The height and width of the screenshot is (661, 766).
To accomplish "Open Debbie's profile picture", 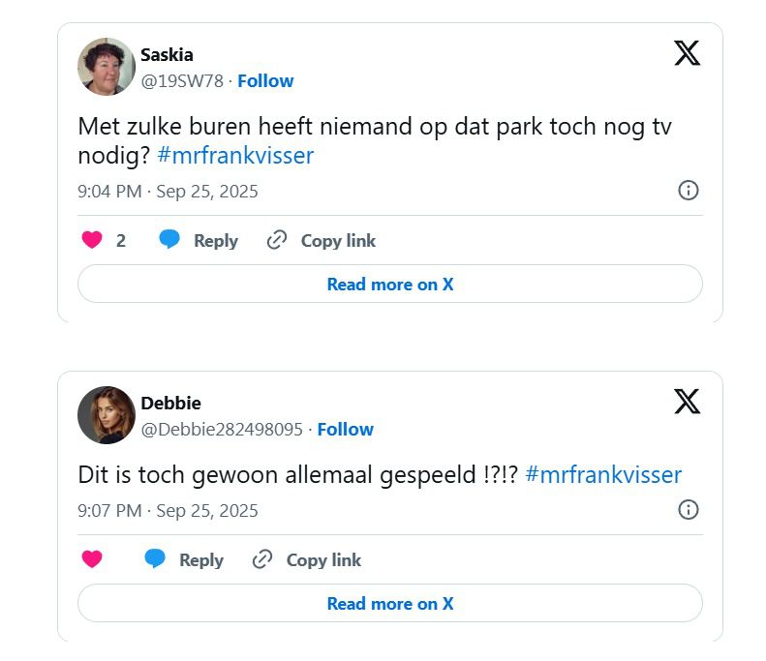I will click(x=106, y=415).
